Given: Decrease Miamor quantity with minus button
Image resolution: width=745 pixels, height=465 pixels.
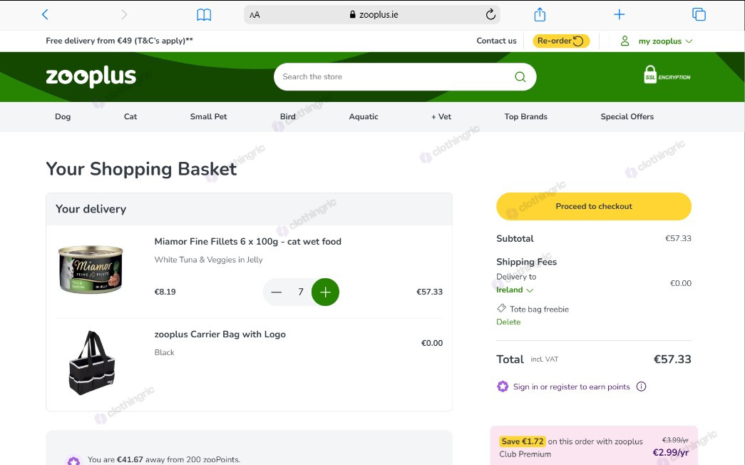Looking at the screenshot, I should coord(276,292).
